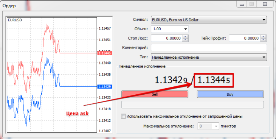Click the red Sell button
The image size is (276, 139).
[155, 94]
